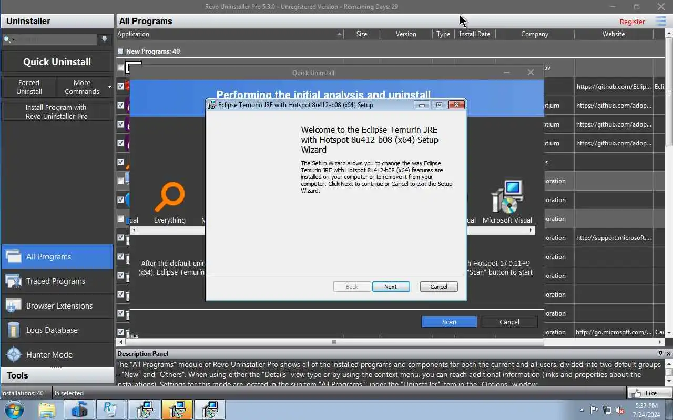Click the Traced Programs sidebar icon
This screenshot has width=673, height=420.
(13, 281)
